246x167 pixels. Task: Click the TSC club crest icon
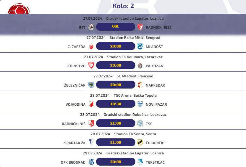[140, 123]
